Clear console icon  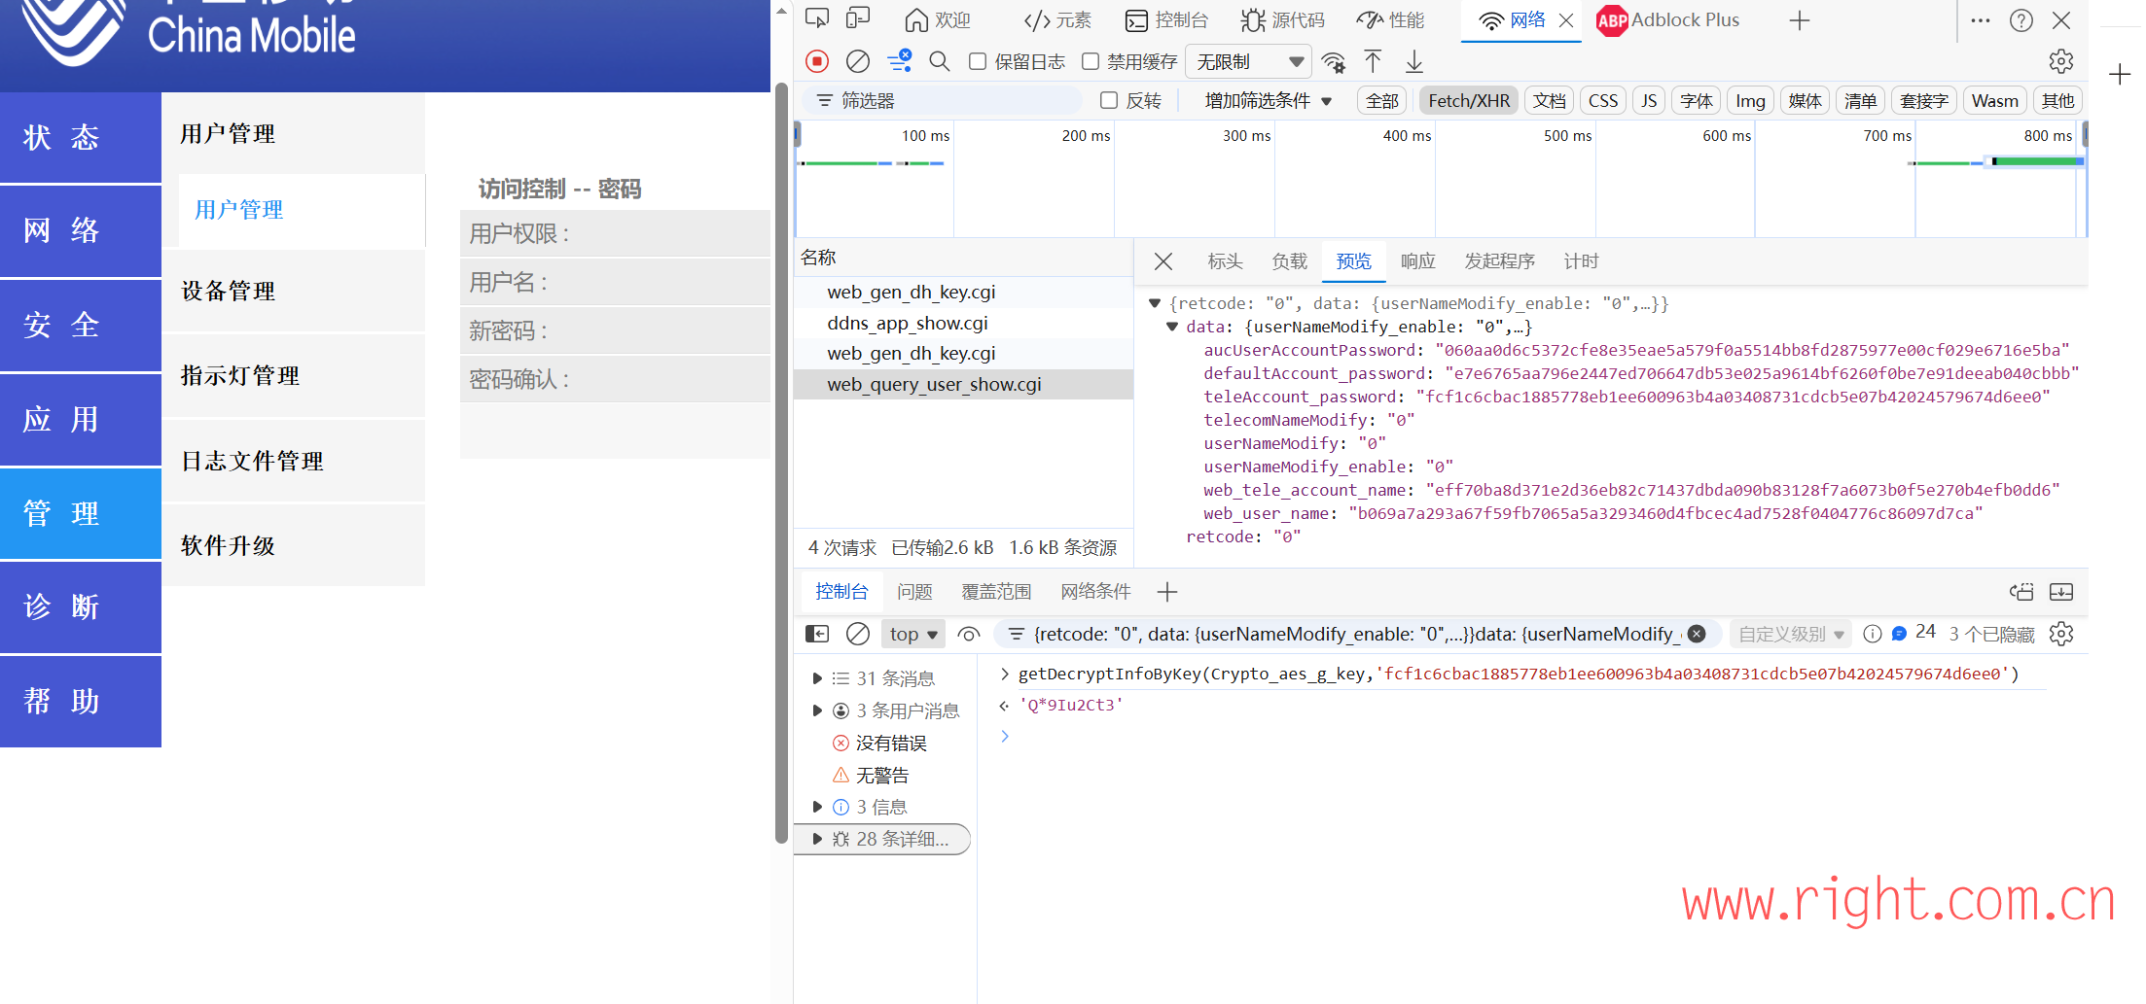point(858,634)
